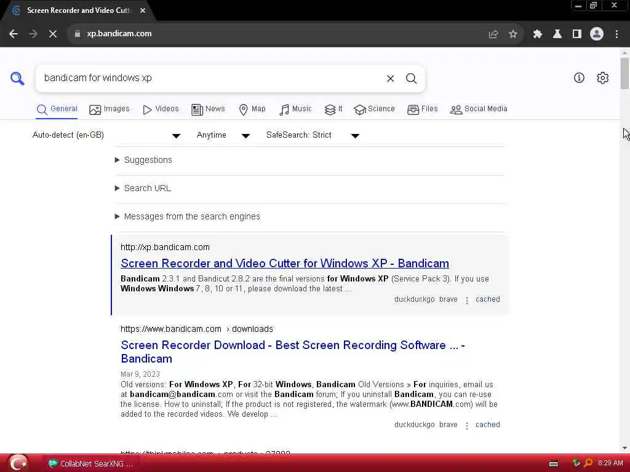Open the Start button on taskbar
The height and width of the screenshot is (472, 630).
tap(18, 463)
